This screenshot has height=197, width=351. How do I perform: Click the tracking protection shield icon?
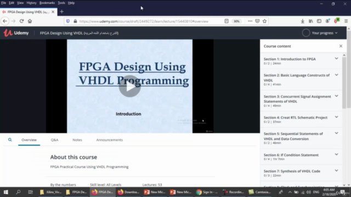click(68, 21)
